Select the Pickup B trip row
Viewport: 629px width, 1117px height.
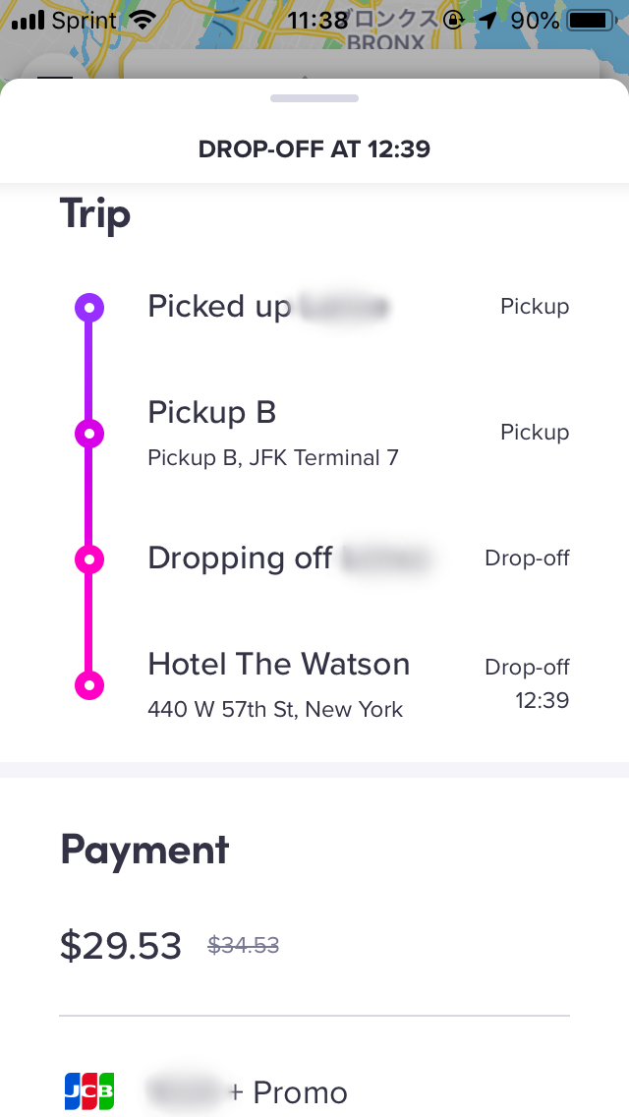pos(314,433)
